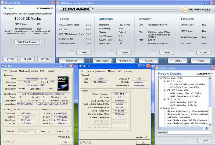Select Fill Rate - Single-Texturing row

coord(187,111)
